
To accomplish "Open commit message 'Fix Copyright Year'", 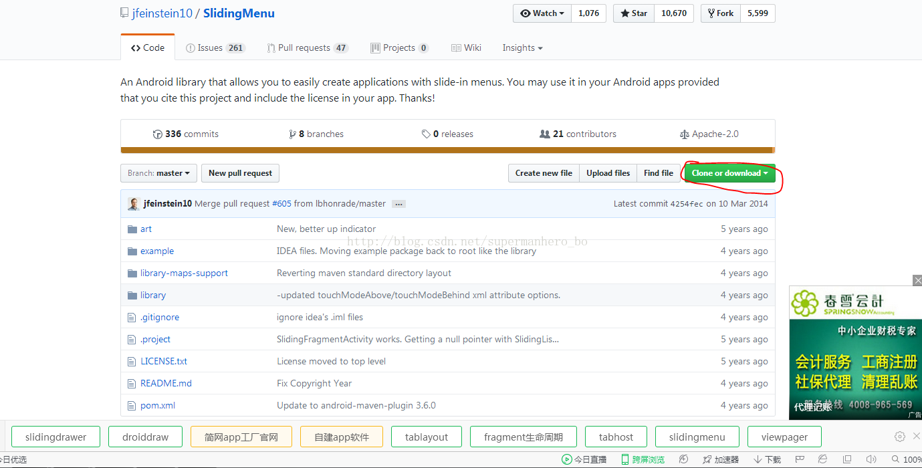I will (314, 383).
